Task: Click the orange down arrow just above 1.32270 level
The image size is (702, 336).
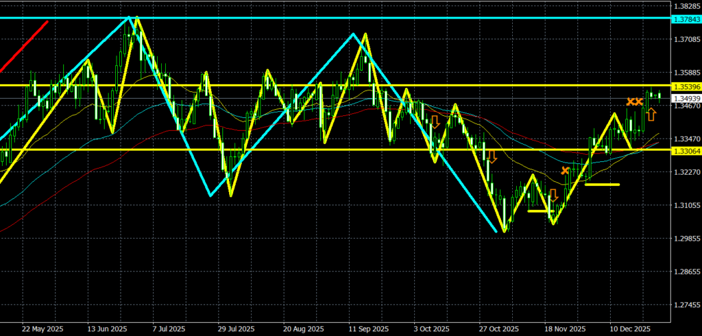Action: click(x=492, y=156)
